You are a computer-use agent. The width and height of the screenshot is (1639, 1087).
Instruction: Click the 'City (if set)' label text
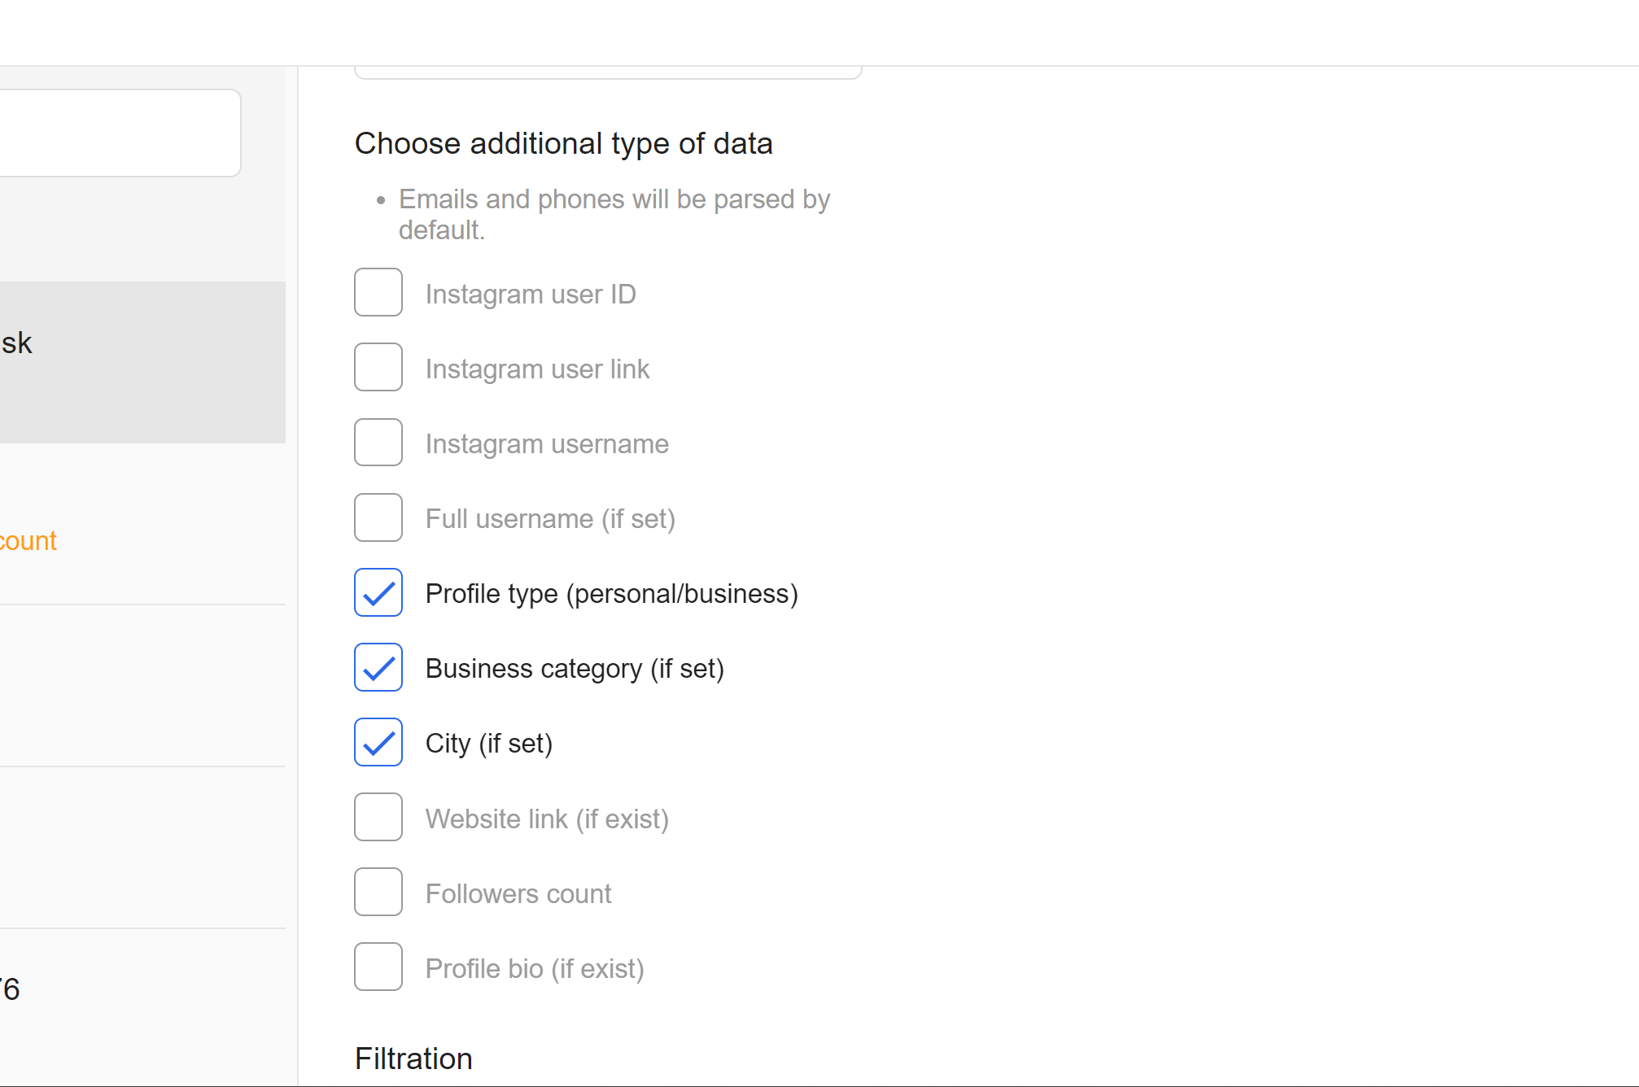click(x=489, y=744)
